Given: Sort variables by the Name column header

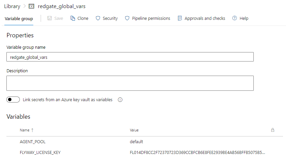Looking at the screenshot, I should (x=25, y=130).
